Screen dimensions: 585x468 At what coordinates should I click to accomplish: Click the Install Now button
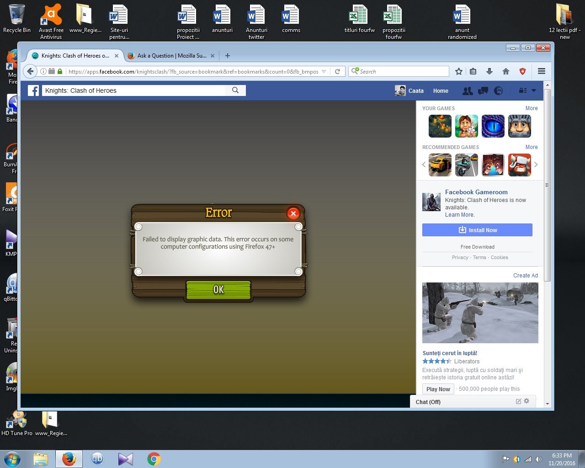477,230
